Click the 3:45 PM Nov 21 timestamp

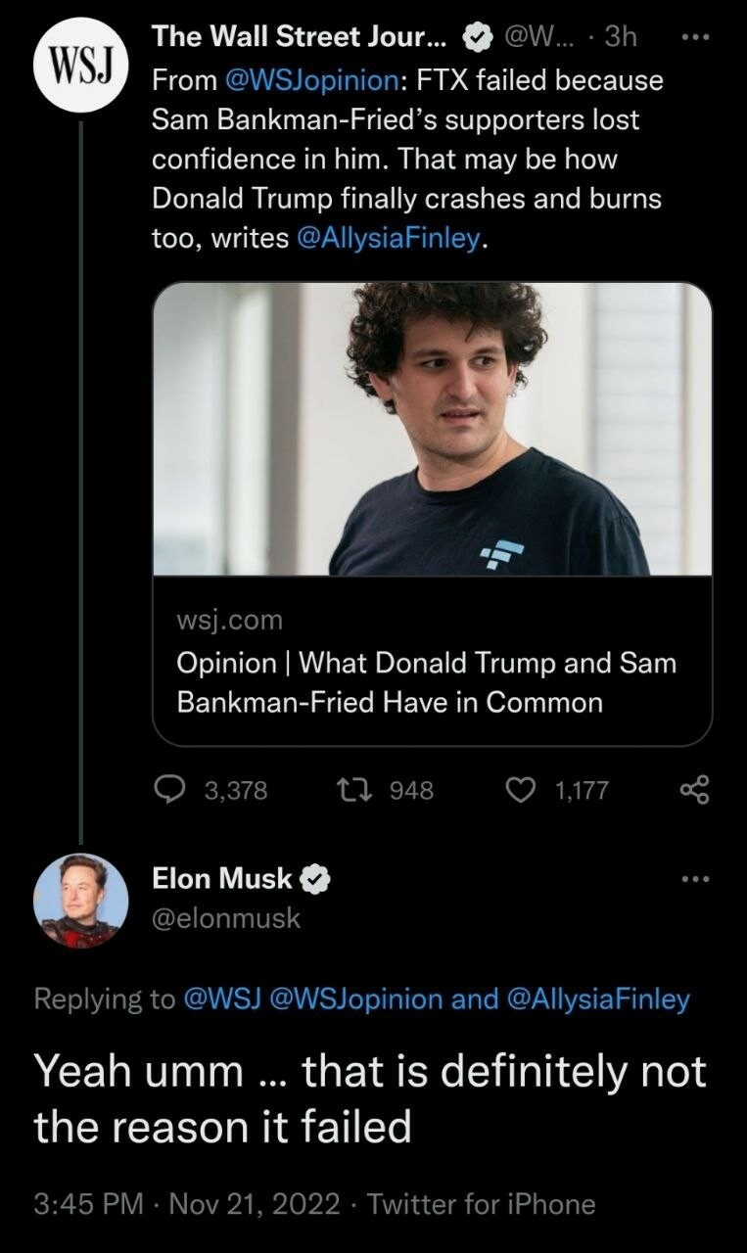(186, 1203)
